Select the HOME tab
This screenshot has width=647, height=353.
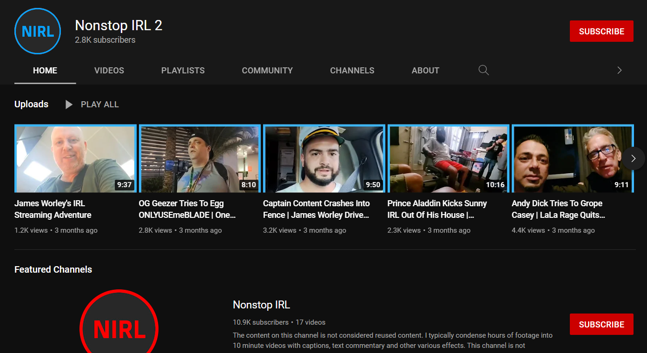coord(45,71)
